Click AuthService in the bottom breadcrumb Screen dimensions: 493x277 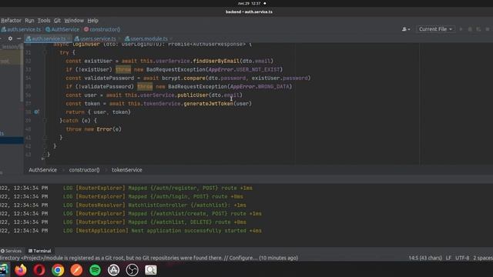click(43, 170)
